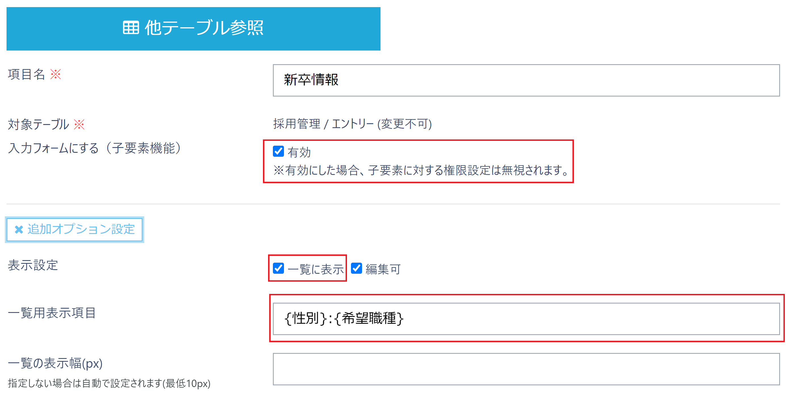Click the empty 一覧の表示幅(px) input box
The width and height of the screenshot is (786, 414).
[x=526, y=369]
